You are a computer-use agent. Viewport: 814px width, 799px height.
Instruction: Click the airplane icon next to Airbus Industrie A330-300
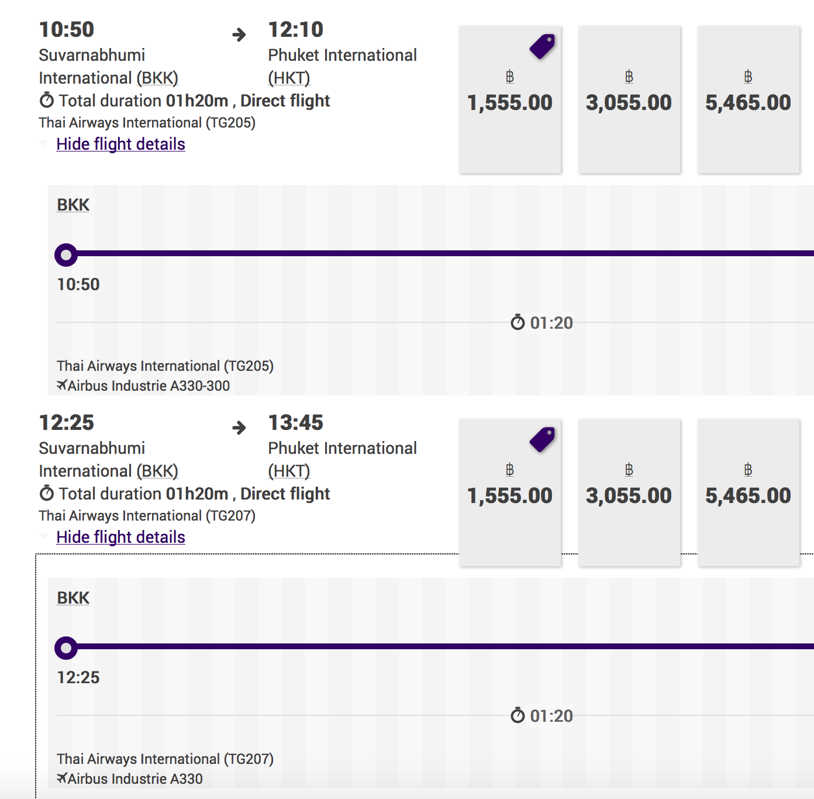tap(62, 385)
